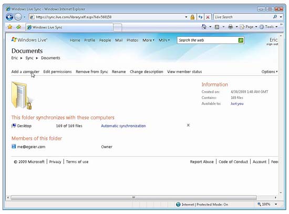The height and width of the screenshot is (214, 289).
Task: Open the Favorites Center star icon
Action: [10, 27]
